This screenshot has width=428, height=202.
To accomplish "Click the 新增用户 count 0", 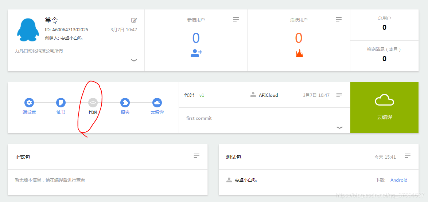I will (196, 38).
